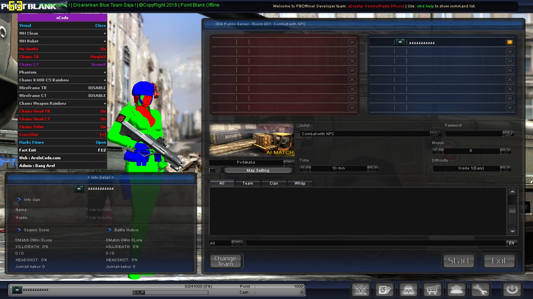This screenshot has width=533, height=299.
Task: Toggle Chams Pelor option
Action: click(x=62, y=127)
